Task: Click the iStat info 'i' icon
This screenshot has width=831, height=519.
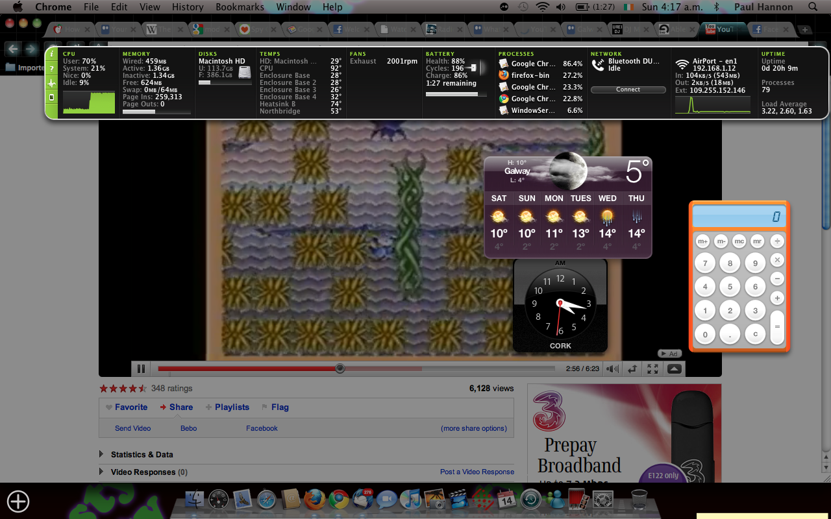Action: tap(52, 54)
